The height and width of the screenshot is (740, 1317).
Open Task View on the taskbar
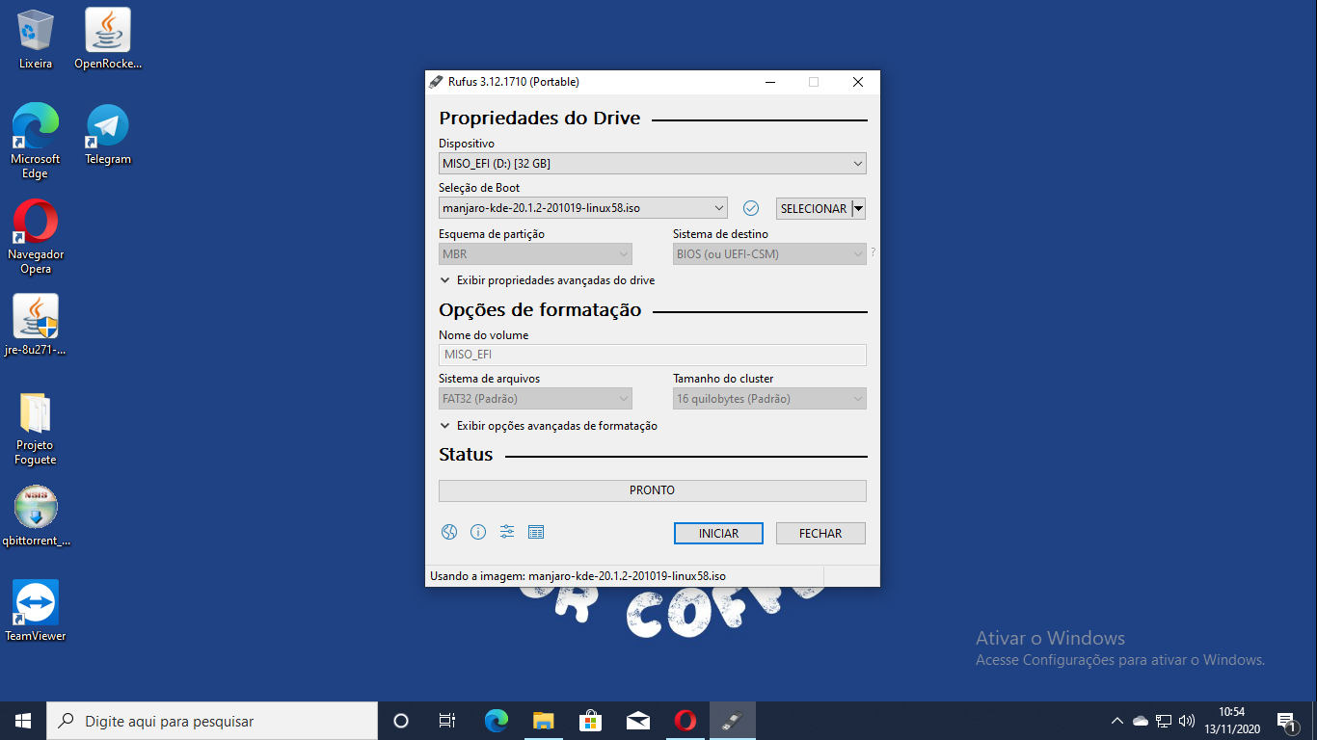click(447, 721)
